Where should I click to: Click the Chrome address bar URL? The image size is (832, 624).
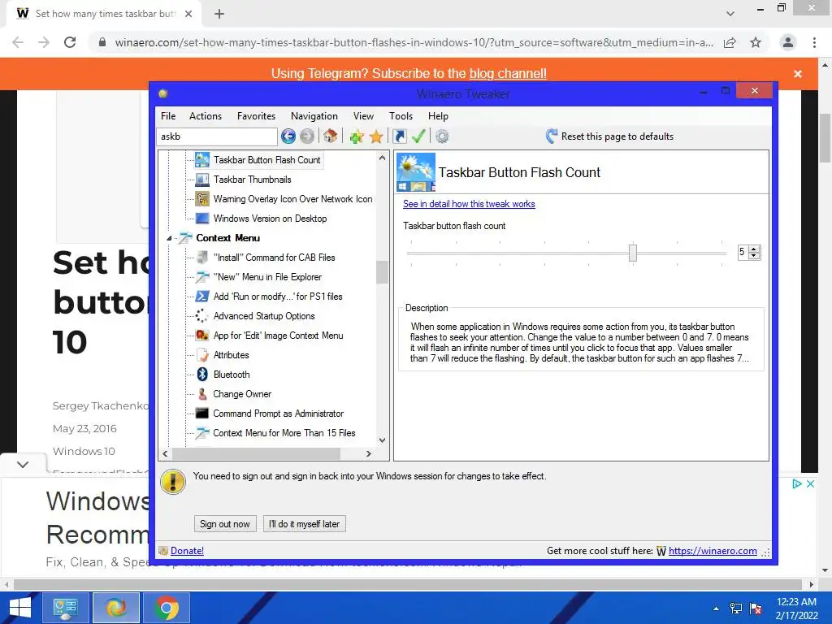tap(414, 42)
